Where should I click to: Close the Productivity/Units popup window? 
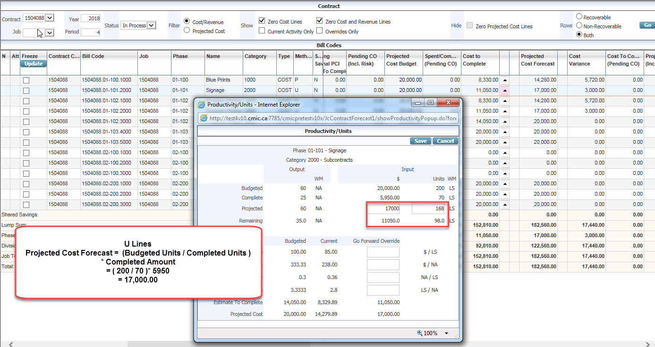[448, 103]
